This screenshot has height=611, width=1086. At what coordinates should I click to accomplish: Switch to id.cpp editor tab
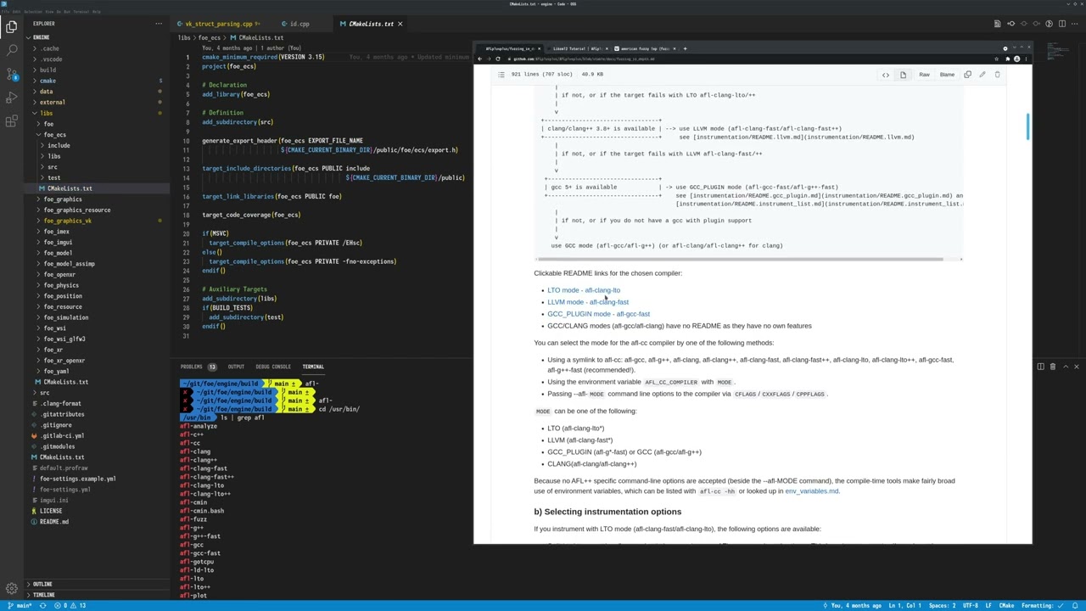299,24
